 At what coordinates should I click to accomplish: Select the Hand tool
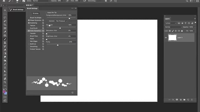[5, 78]
